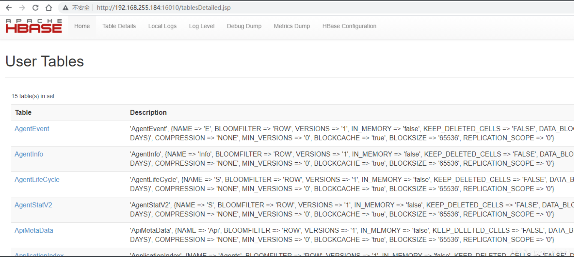Open the browser home page icon
Image resolution: width=574 pixels, height=257 pixels.
pos(49,8)
